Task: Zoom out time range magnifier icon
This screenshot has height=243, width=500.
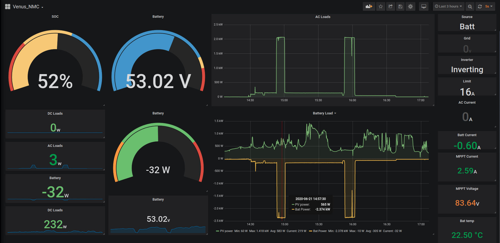Action: point(470,6)
